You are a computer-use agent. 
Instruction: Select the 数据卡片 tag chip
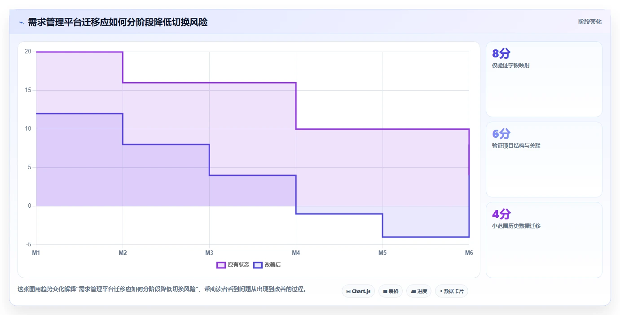(x=452, y=291)
